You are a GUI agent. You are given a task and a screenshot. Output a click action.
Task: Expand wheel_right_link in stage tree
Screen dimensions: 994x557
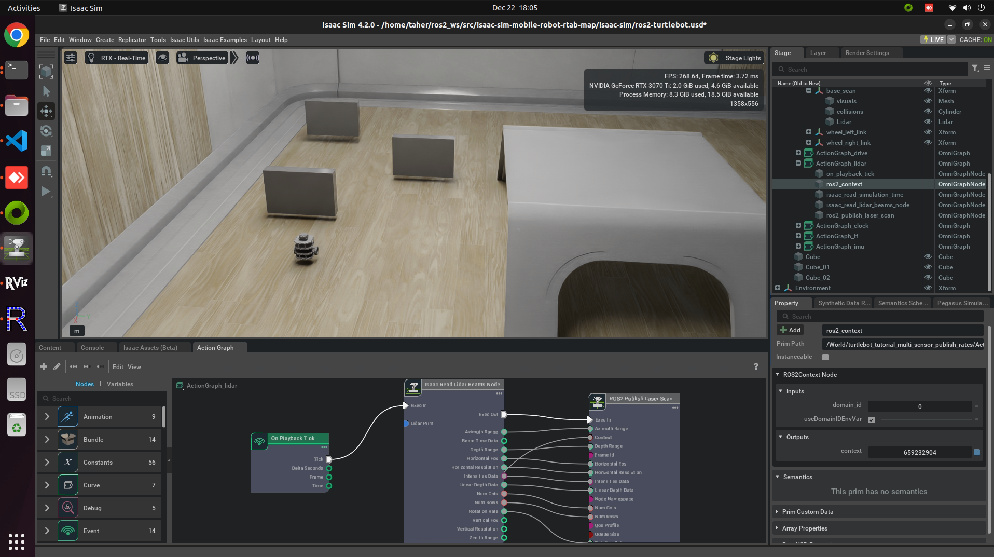coord(808,142)
